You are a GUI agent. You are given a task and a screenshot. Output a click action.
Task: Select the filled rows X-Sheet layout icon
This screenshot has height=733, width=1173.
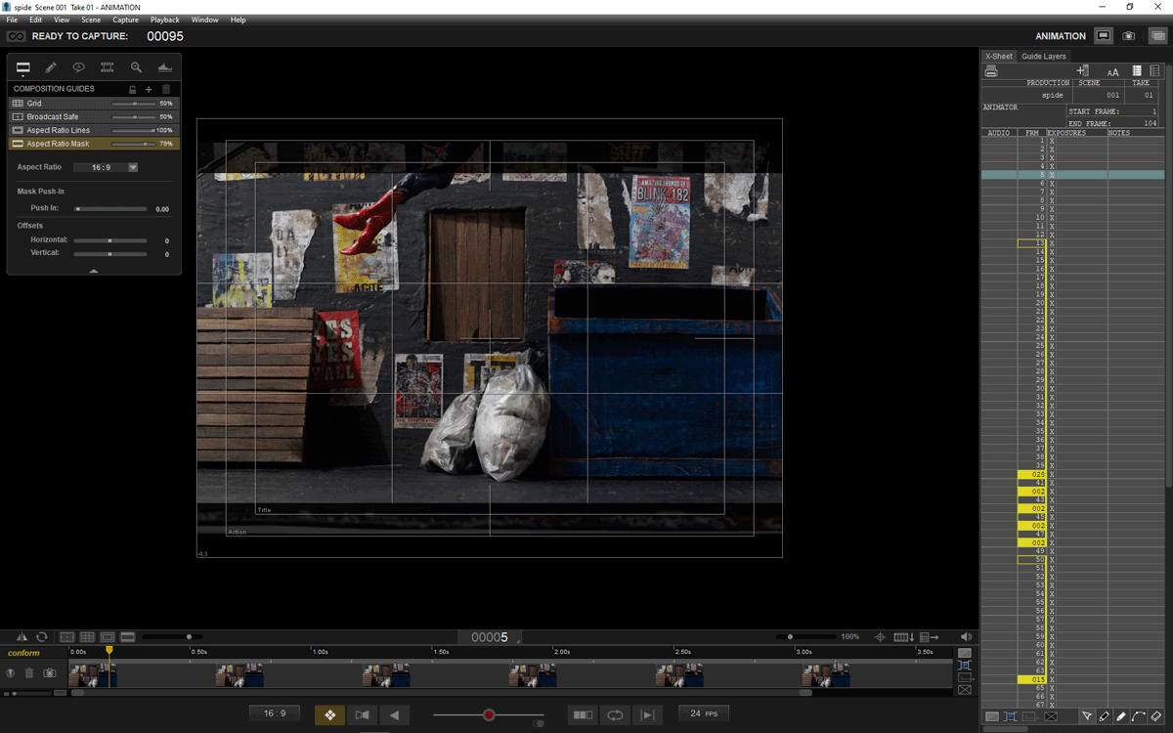tap(1137, 71)
